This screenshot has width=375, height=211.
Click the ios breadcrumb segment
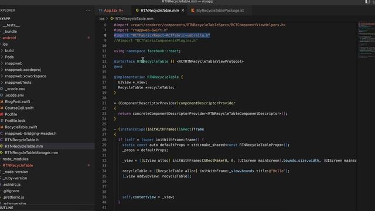click(102, 19)
